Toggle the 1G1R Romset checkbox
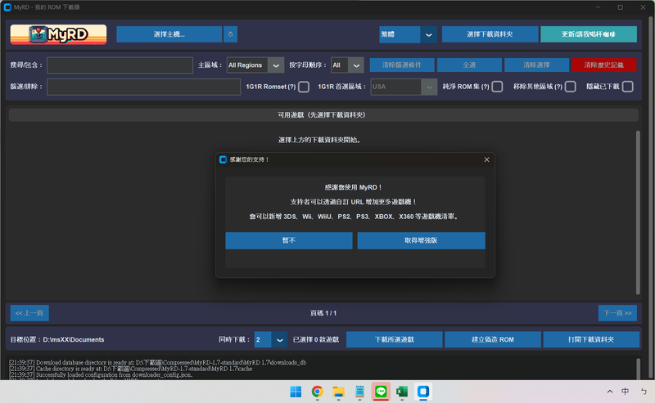 (304, 87)
